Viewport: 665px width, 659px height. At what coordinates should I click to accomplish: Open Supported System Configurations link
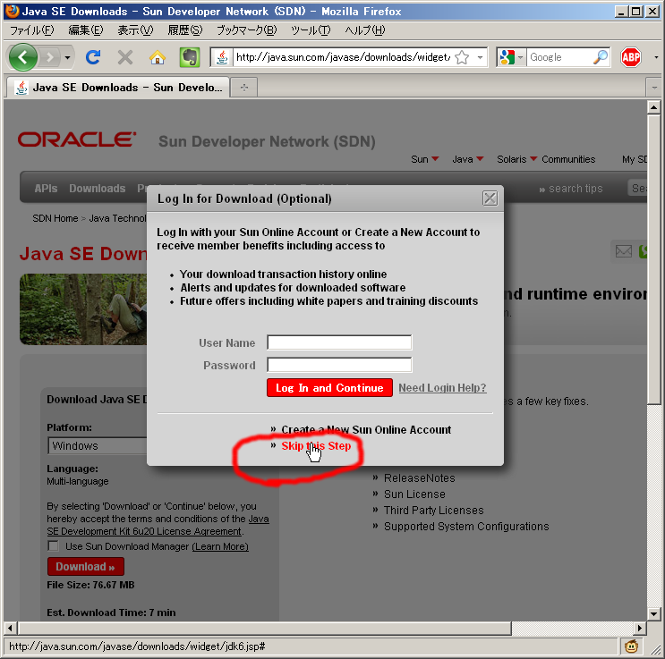(x=466, y=527)
